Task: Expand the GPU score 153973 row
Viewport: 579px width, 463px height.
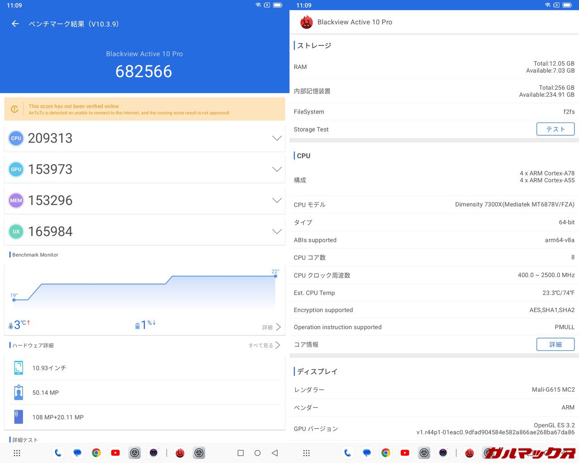Action: tap(277, 170)
